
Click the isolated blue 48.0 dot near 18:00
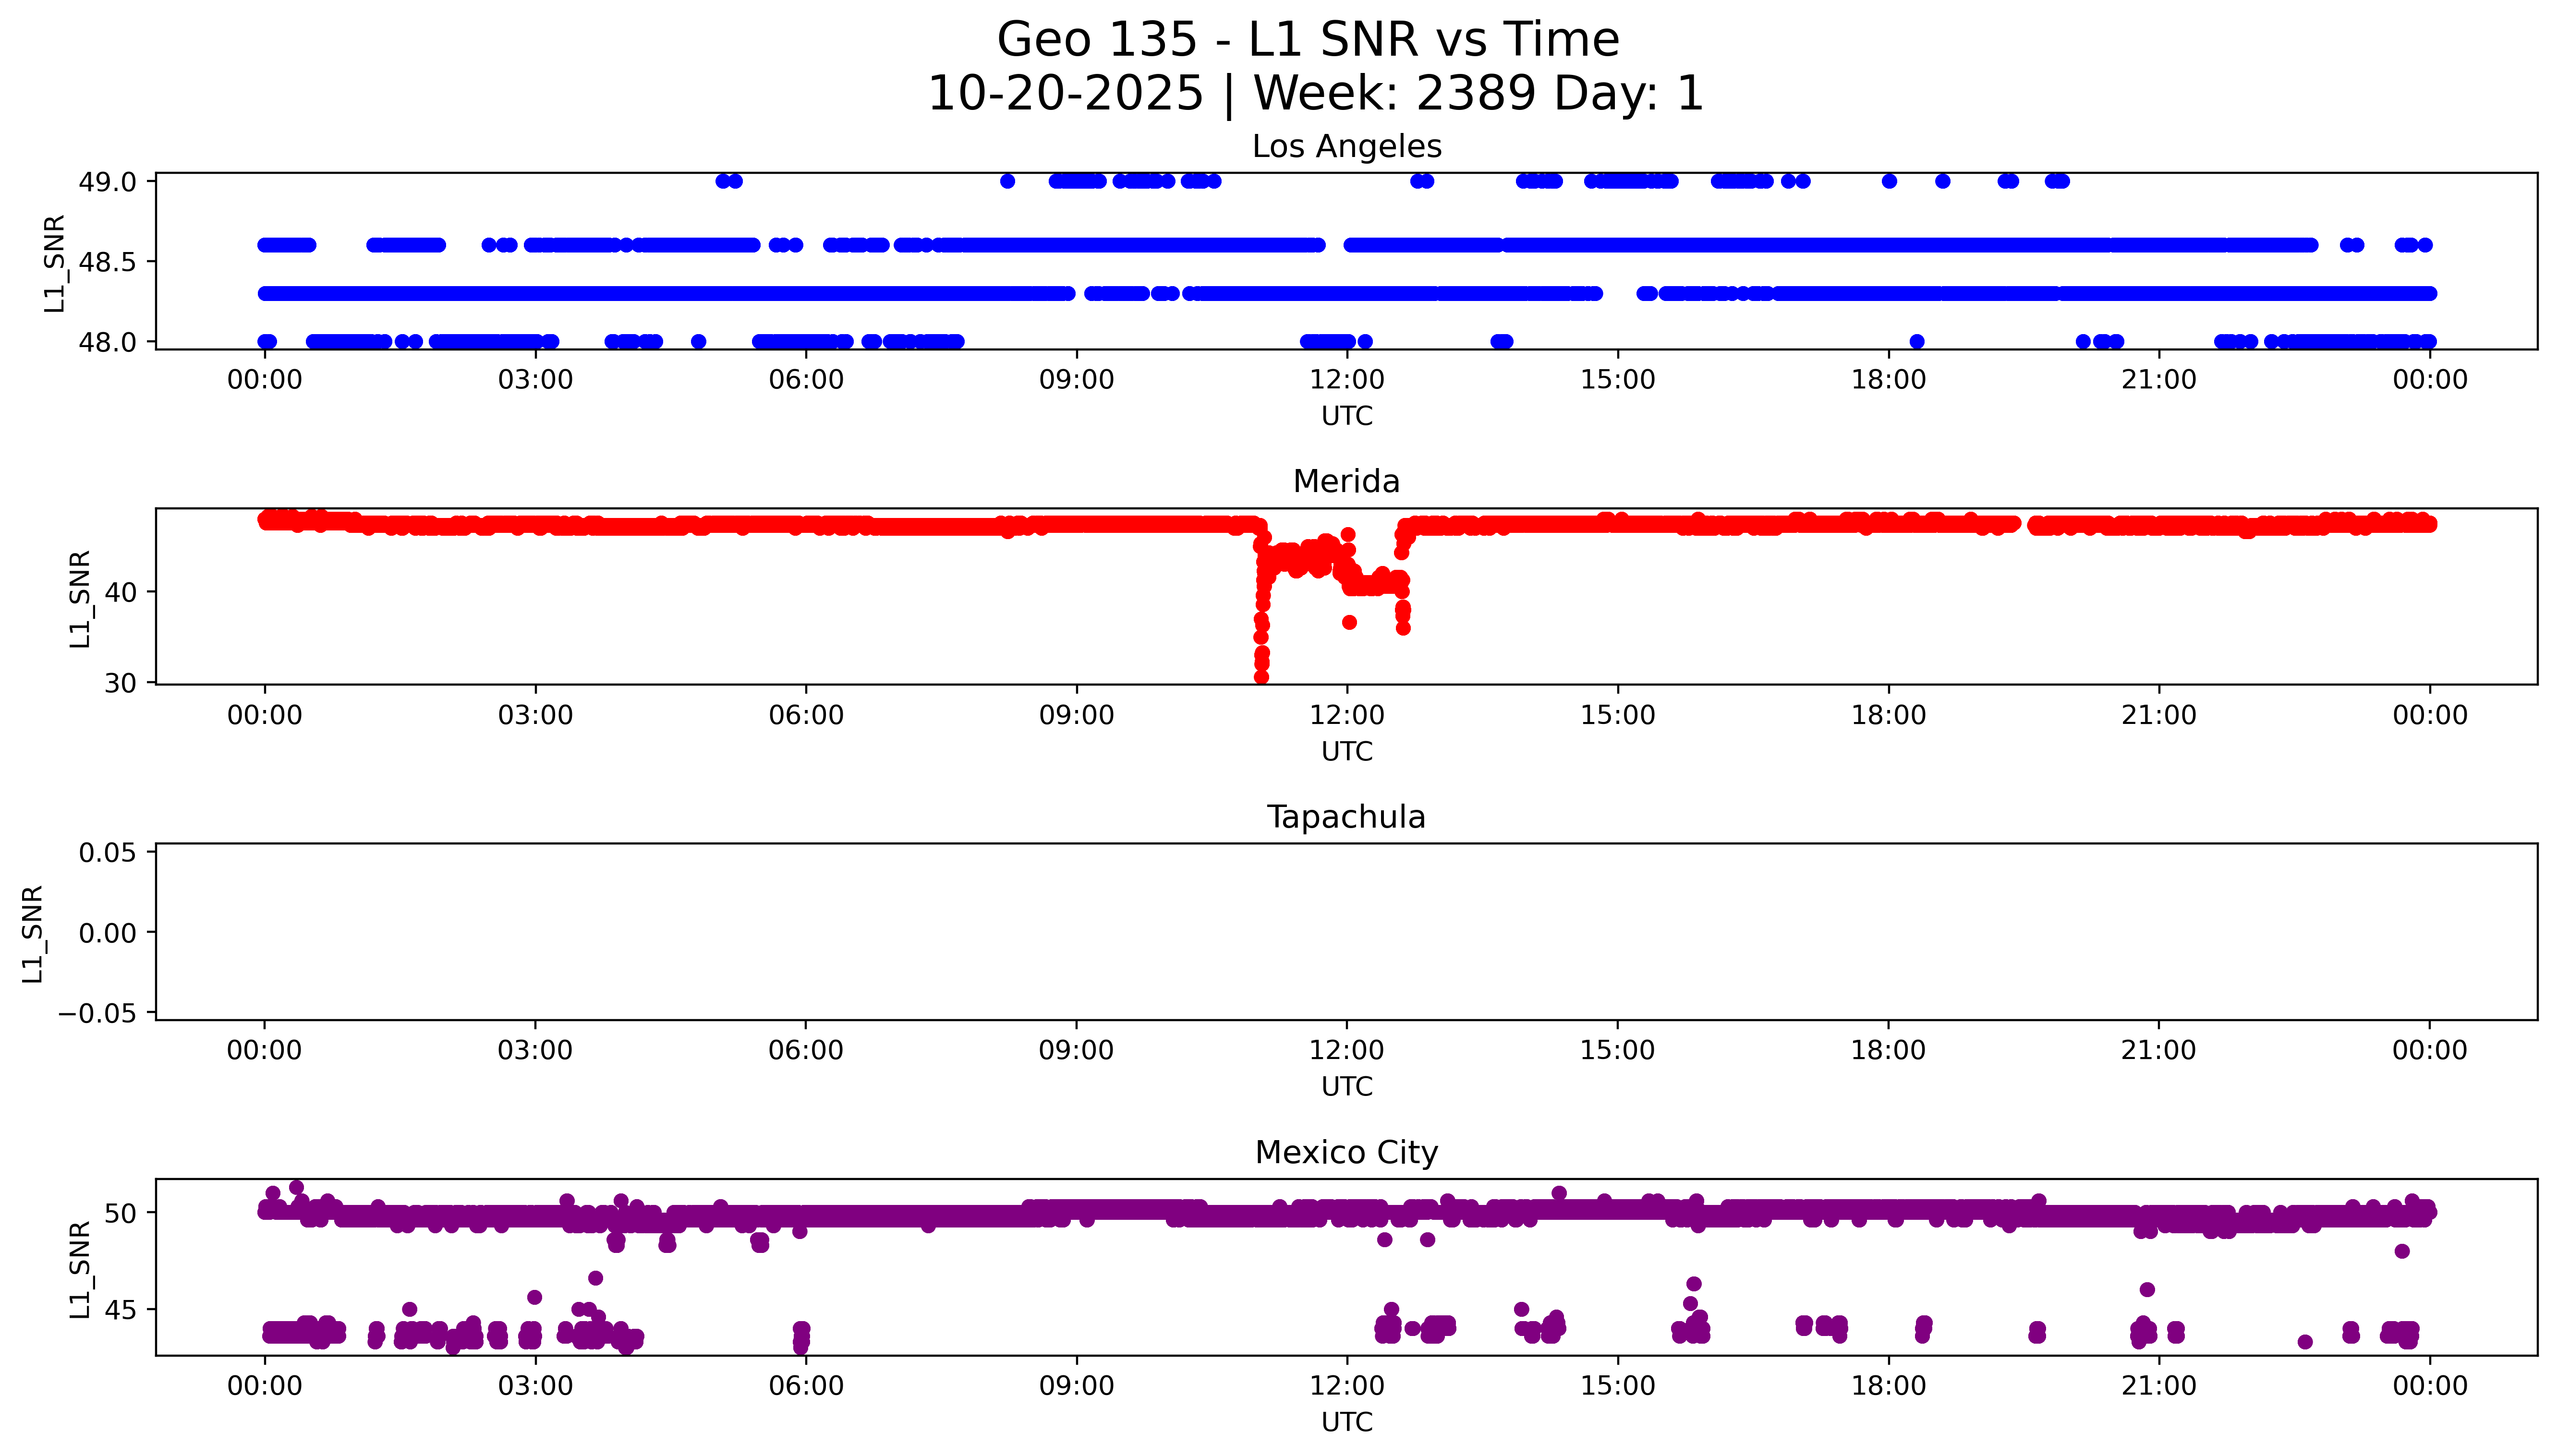pos(1916,342)
